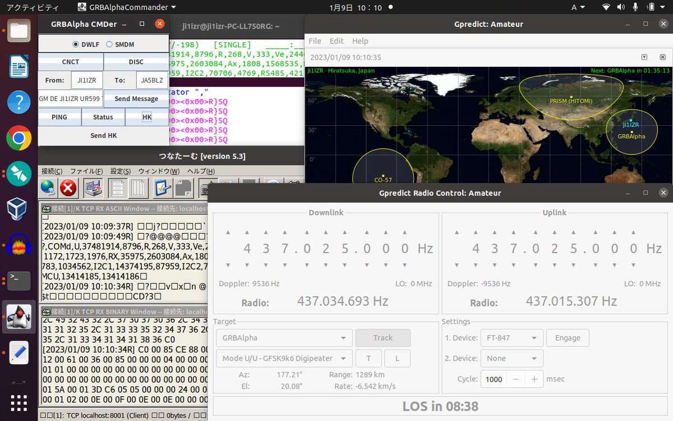Show Applications grid in the dock
Screen dimensions: 673x421
tap(20, 403)
